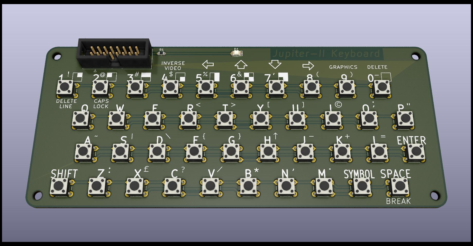Select the tactile switch for the Y key
Image resolution: width=473 pixels, height=246 pixels.
(x=261, y=120)
